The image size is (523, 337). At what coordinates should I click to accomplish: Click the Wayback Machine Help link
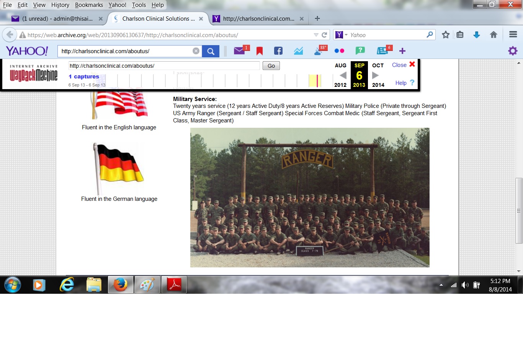[x=401, y=83]
